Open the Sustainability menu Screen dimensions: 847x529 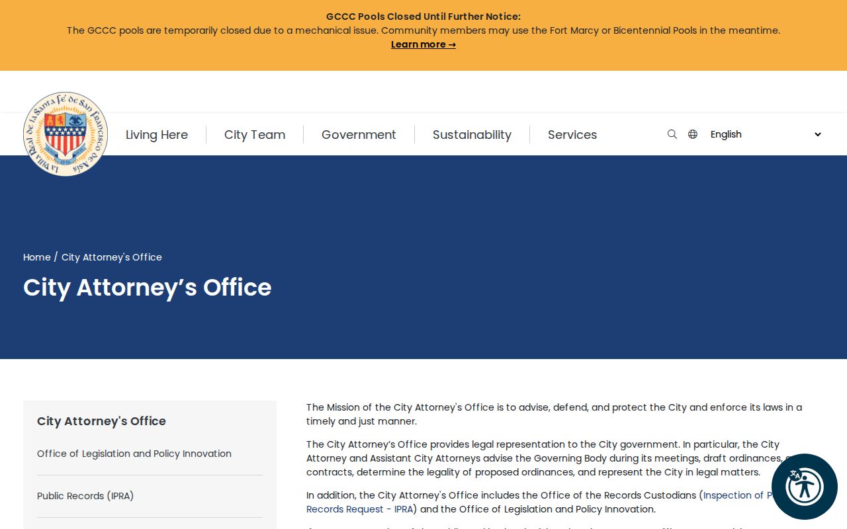click(472, 135)
